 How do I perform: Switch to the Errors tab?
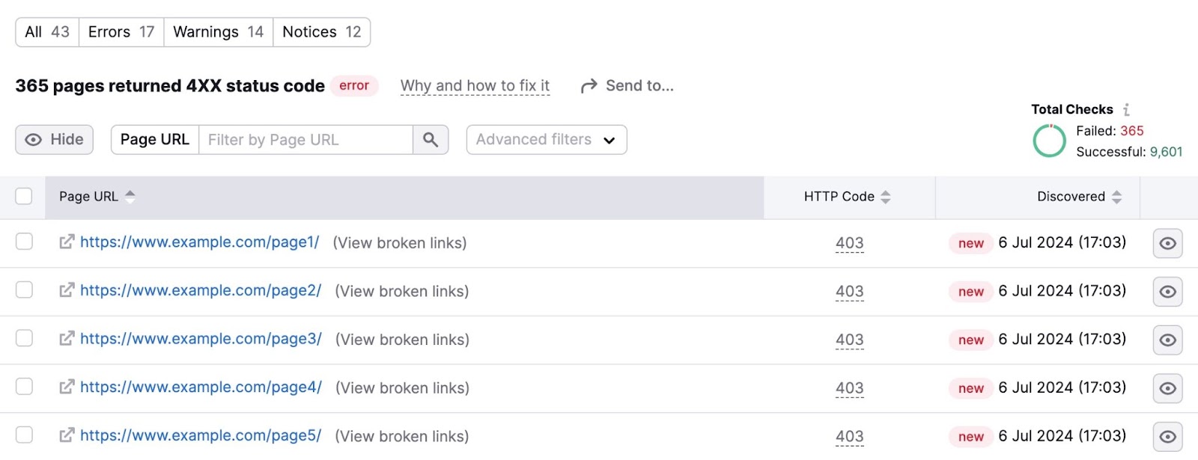tap(121, 32)
